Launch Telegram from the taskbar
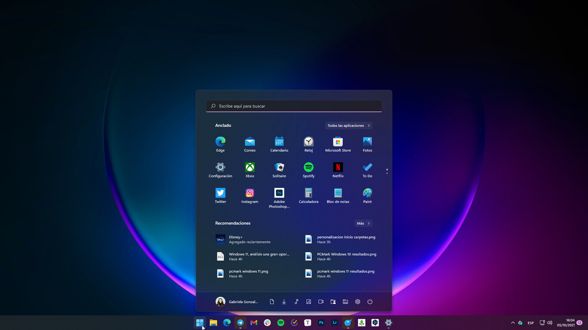 pos(240,322)
